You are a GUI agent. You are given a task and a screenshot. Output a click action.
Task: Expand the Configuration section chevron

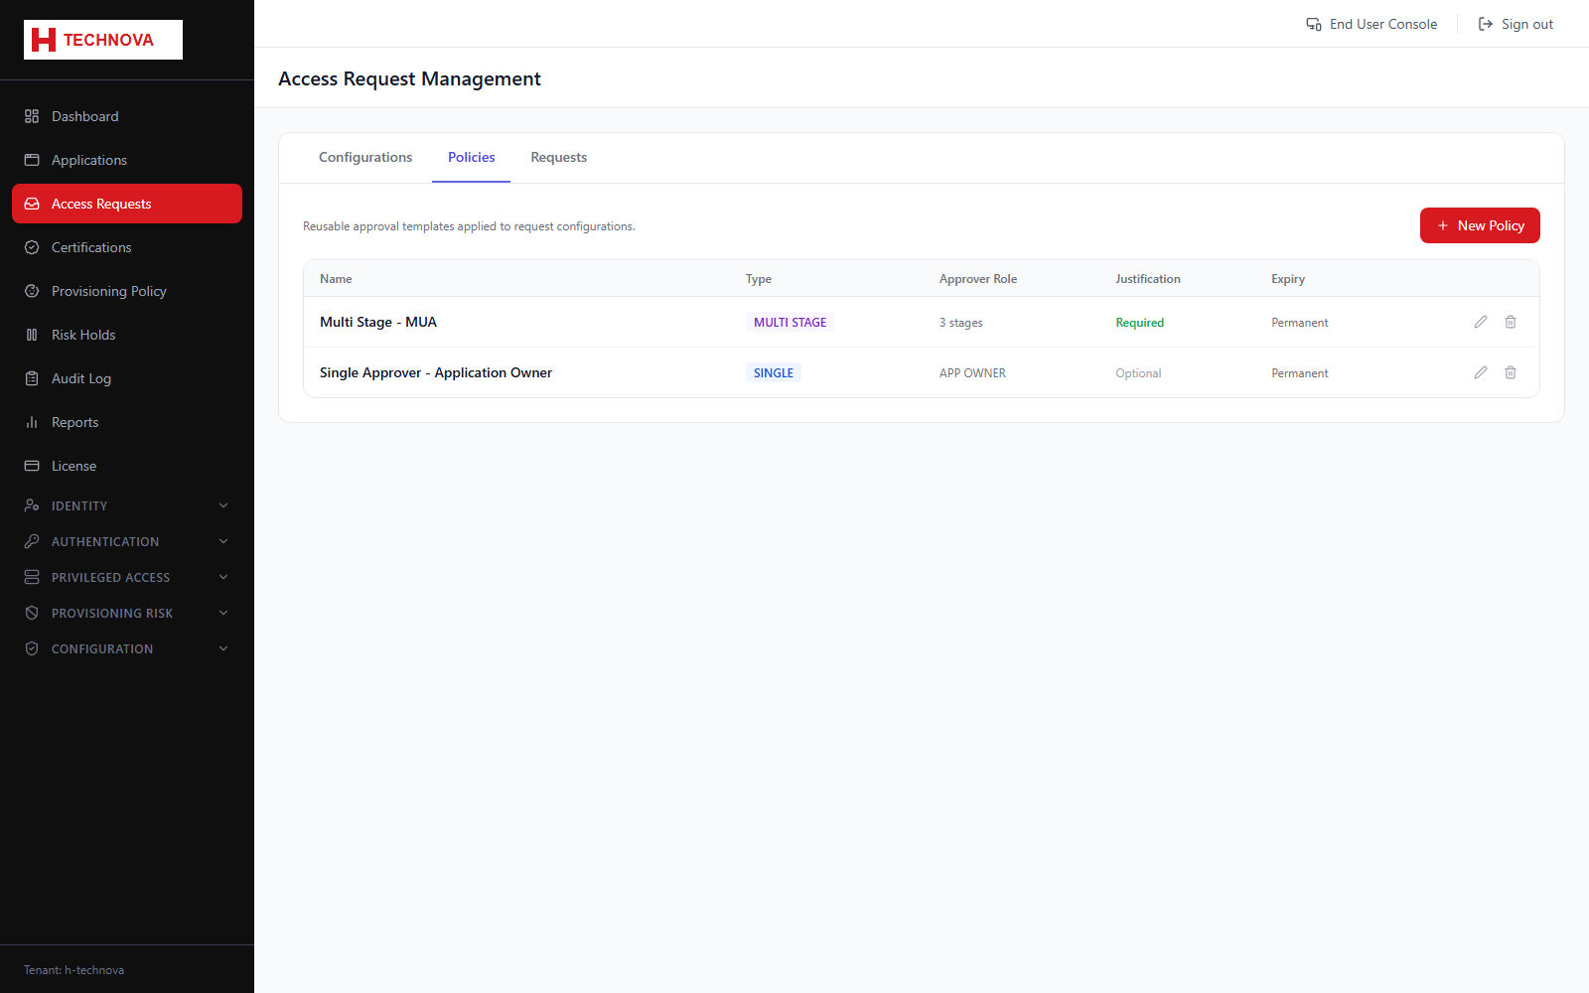click(x=223, y=648)
